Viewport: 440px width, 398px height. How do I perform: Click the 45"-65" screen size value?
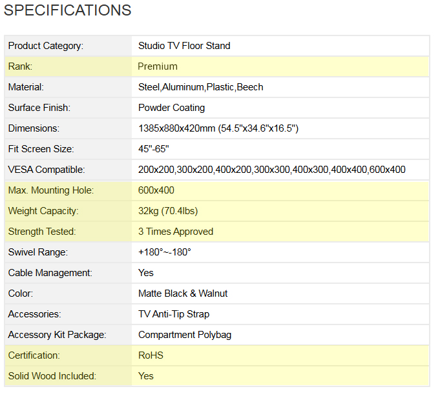click(154, 149)
